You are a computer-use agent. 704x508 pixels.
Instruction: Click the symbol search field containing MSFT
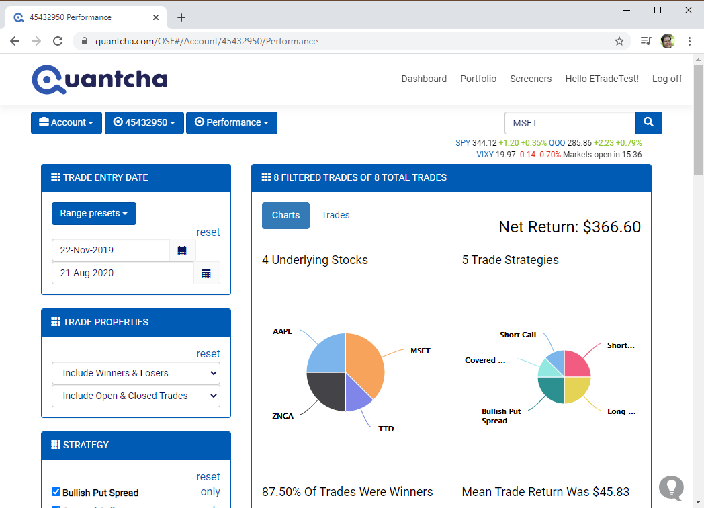[x=570, y=122]
